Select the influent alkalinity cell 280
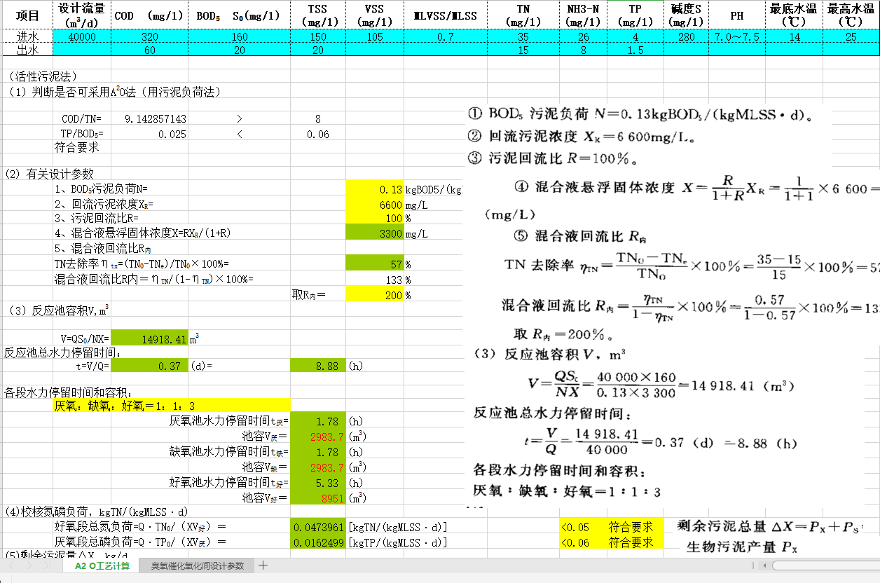 [x=686, y=36]
